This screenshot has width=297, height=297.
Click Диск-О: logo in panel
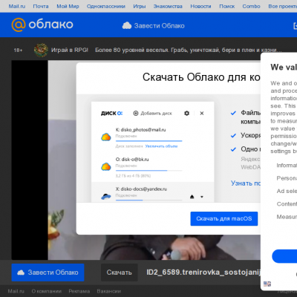[x=111, y=113]
